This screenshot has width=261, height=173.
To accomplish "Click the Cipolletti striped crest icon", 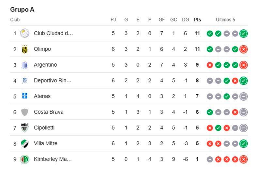I will tap(25, 128).
